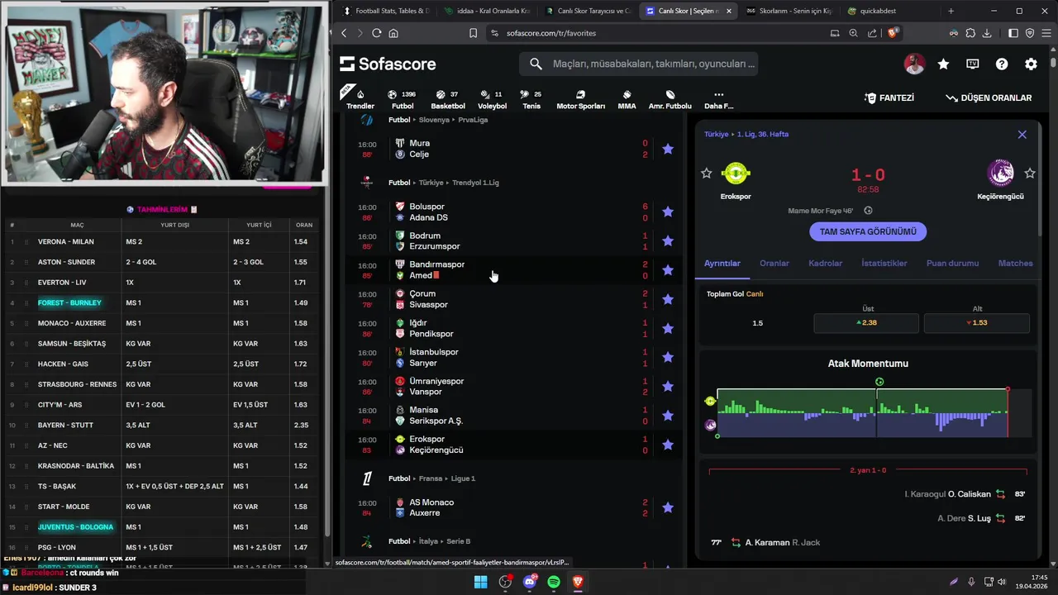1058x595 pixels.
Task: Unfavorite the Çorum vs Sivasspor match
Action: (x=668, y=299)
